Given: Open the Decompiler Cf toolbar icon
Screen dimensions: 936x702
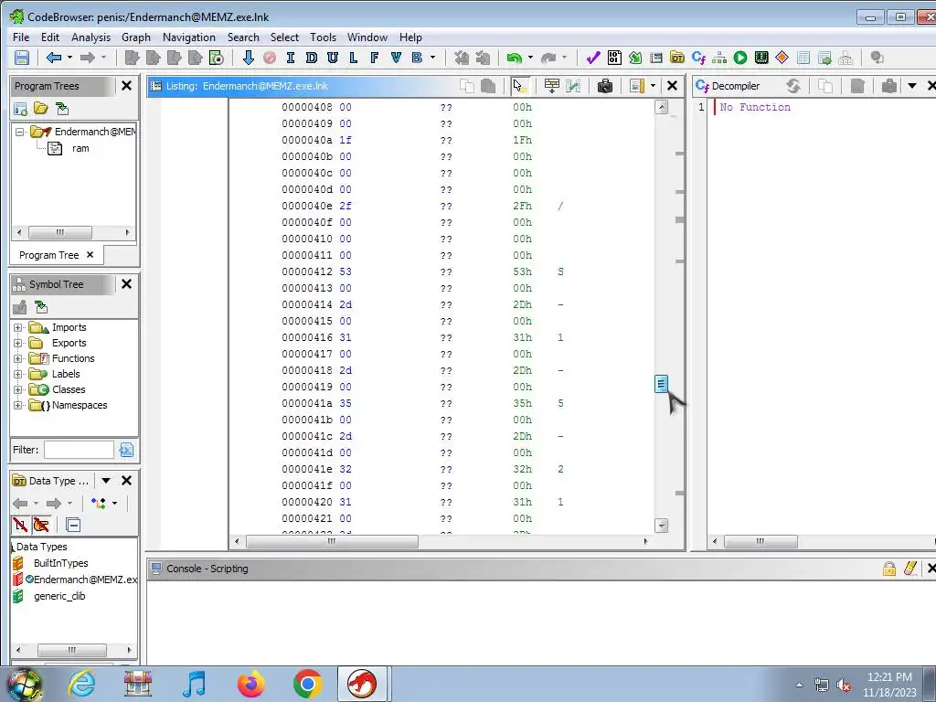Looking at the screenshot, I should [x=698, y=58].
